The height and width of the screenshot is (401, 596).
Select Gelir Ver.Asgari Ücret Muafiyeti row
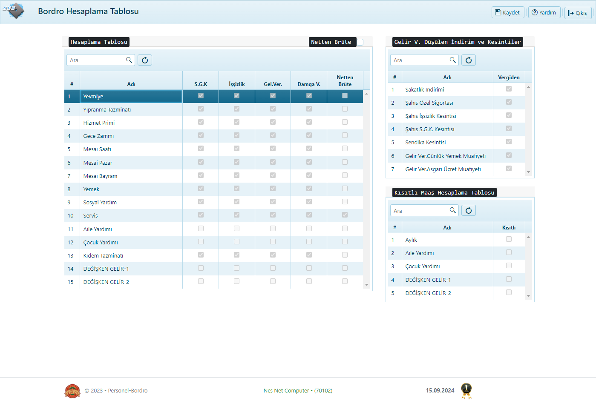pyautogui.click(x=457, y=169)
